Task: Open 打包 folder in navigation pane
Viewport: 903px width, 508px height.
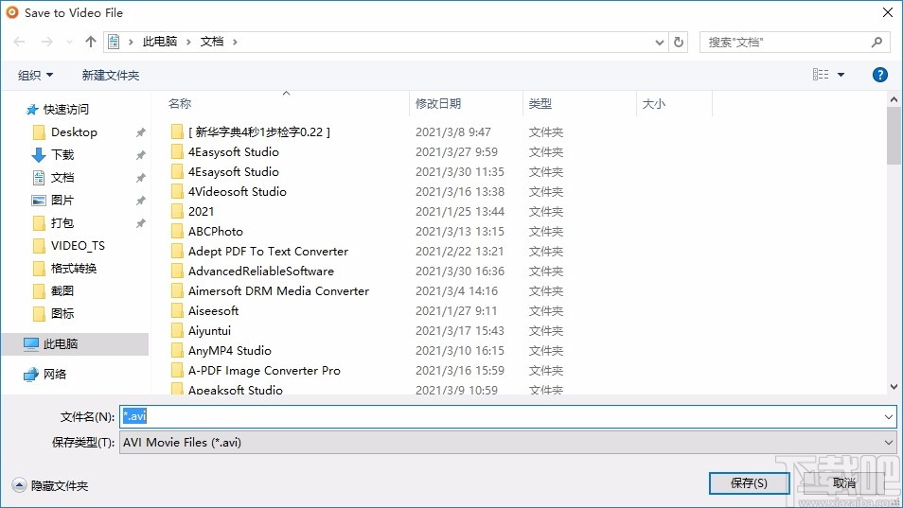Action: click(62, 222)
